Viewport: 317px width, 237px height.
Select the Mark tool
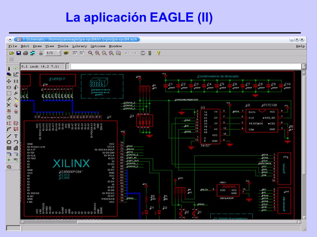tap(16, 74)
